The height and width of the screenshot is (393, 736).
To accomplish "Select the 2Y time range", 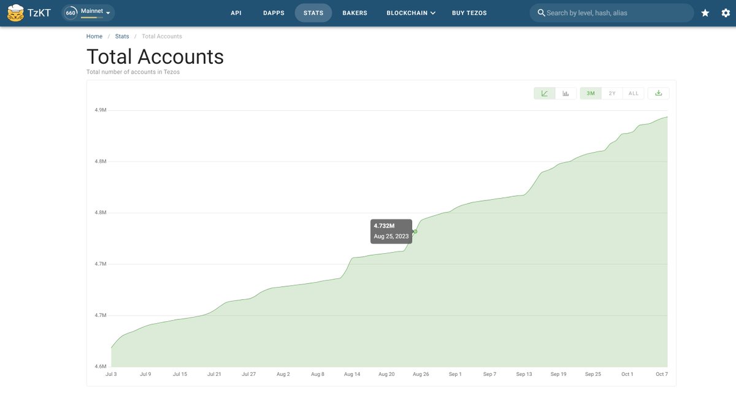I will [x=612, y=93].
